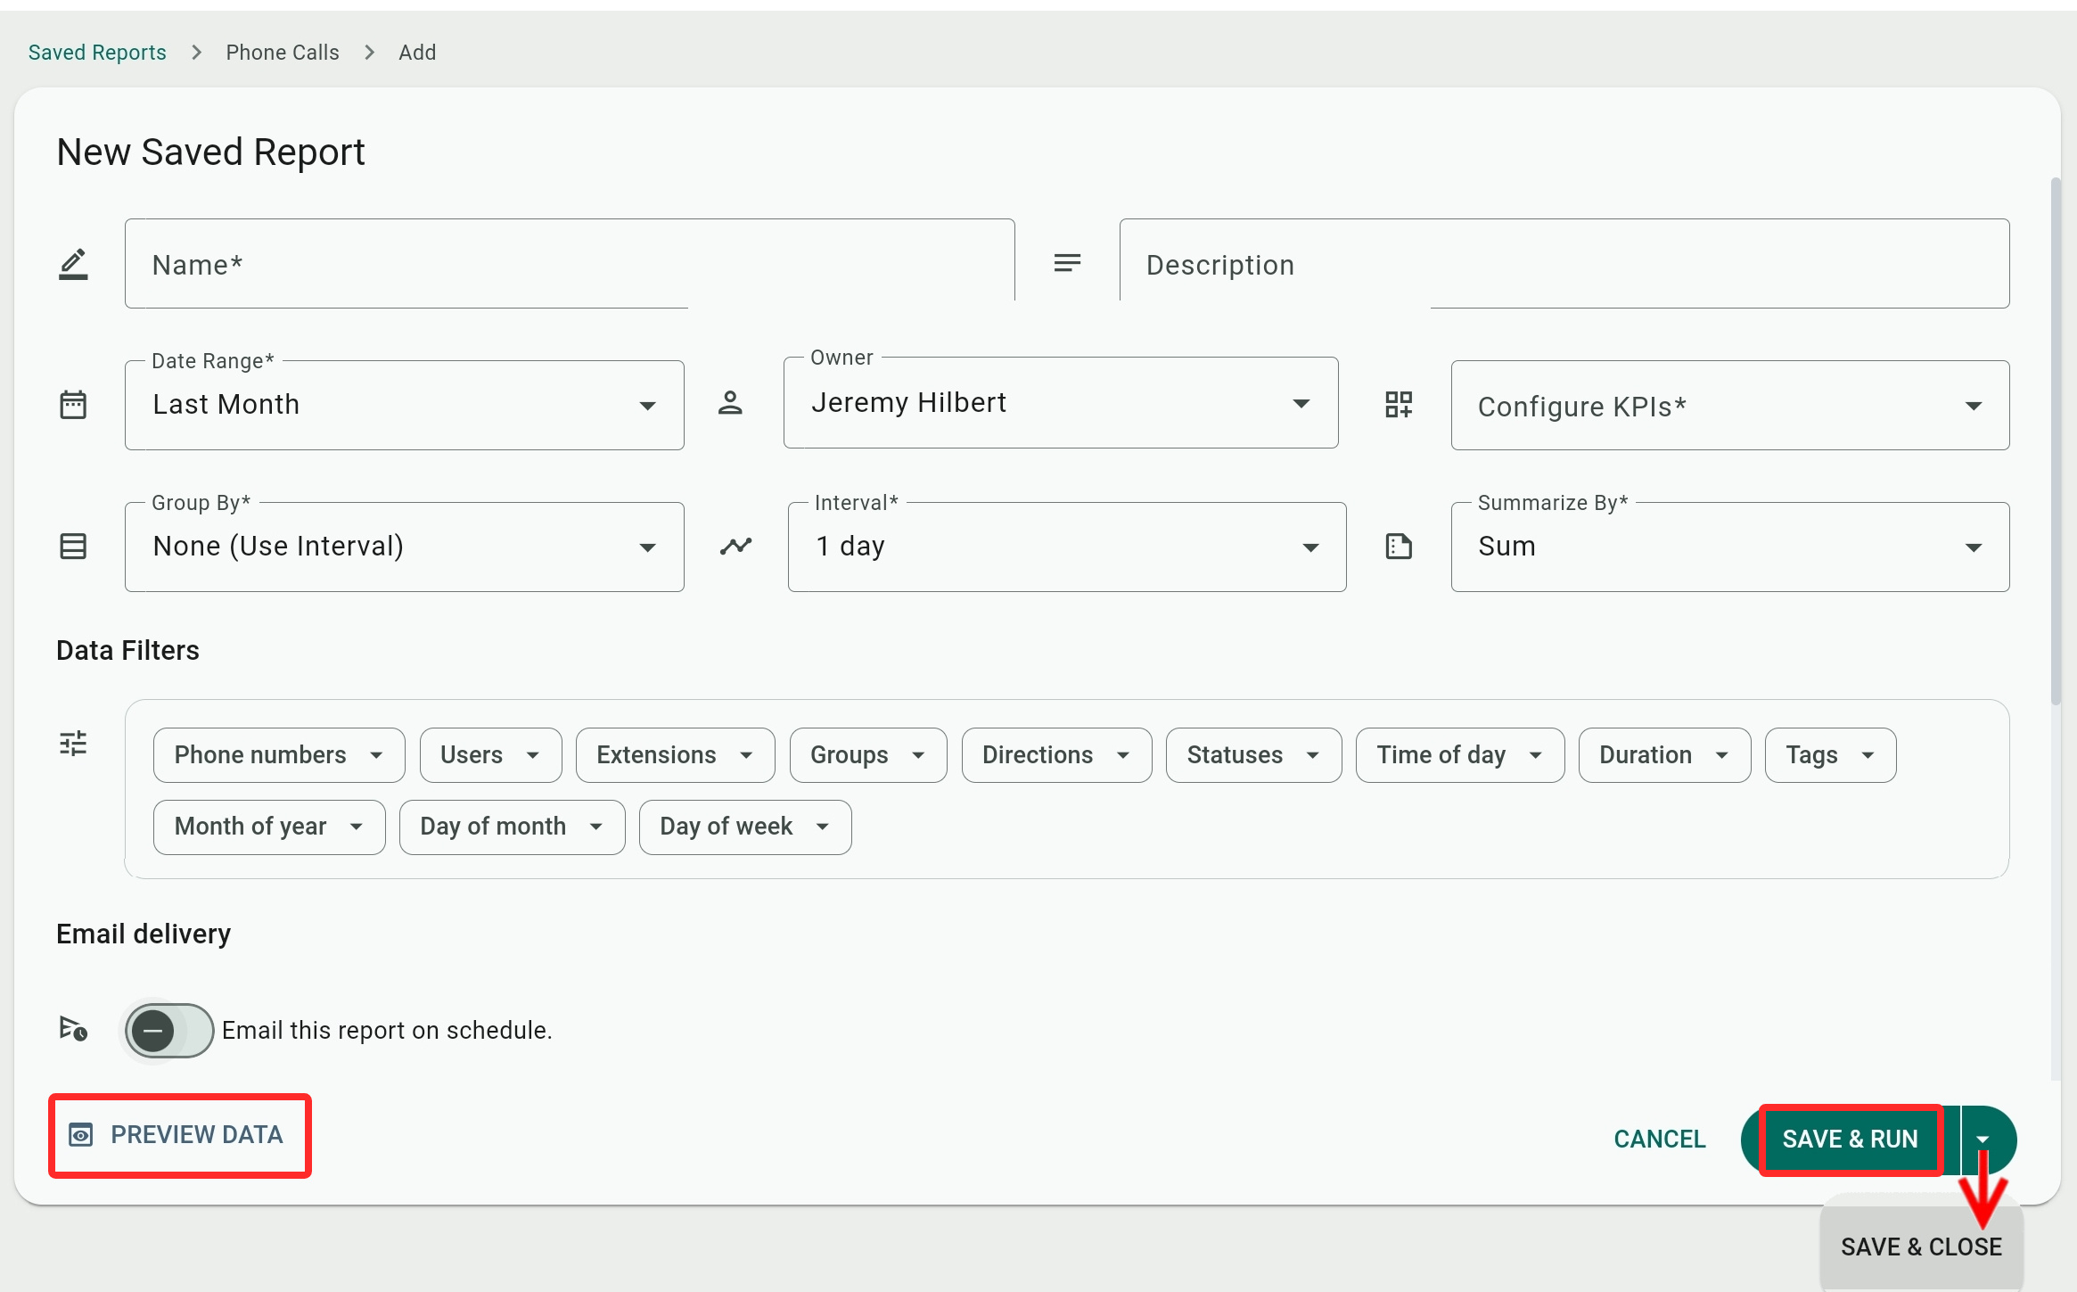Open the Date Range dropdown

click(x=404, y=405)
